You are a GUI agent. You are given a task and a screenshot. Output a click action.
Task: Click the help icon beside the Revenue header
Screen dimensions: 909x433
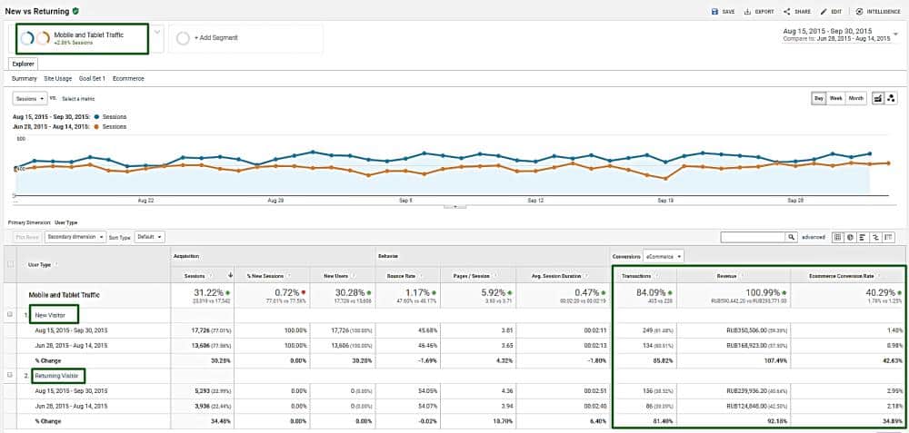742,276
